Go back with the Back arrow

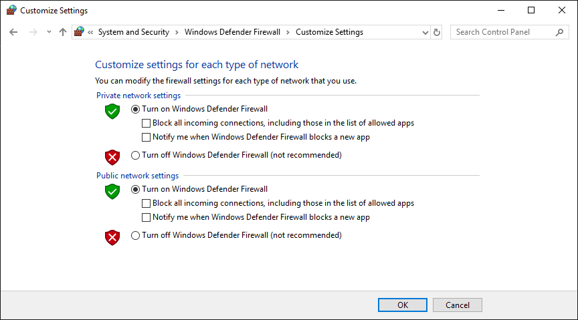[13, 32]
